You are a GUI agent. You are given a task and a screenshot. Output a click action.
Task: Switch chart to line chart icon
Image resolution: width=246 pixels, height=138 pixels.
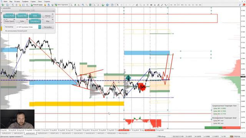(79, 5)
